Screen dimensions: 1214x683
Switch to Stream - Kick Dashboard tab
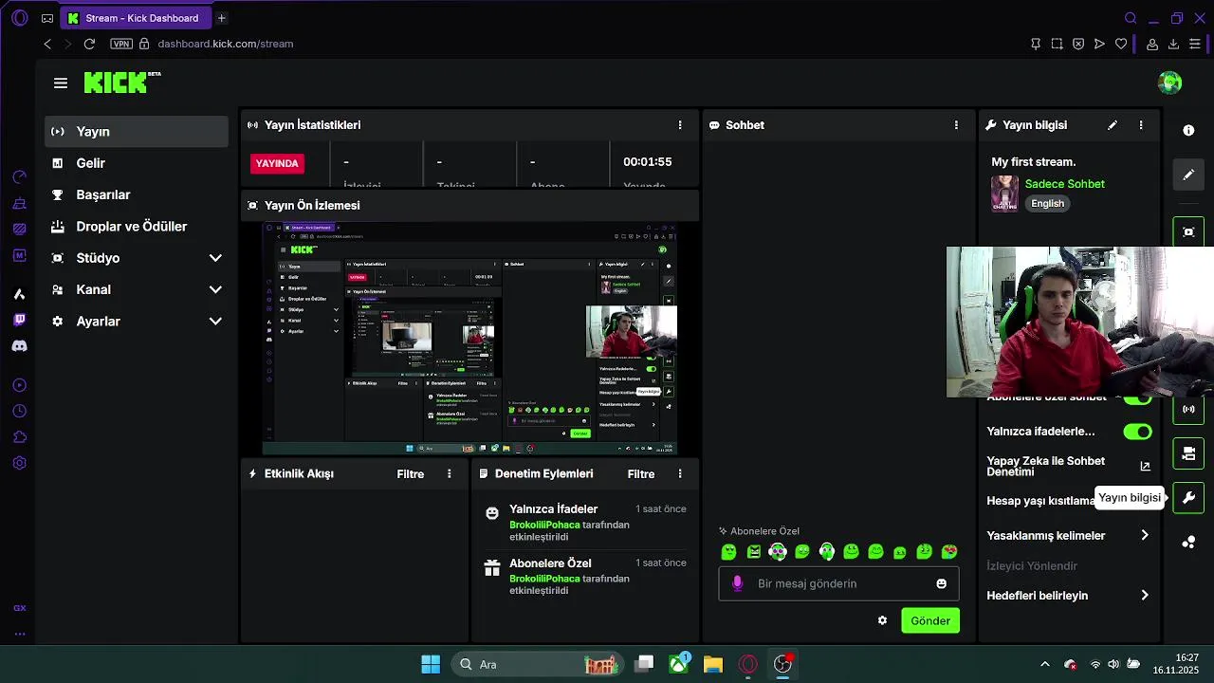tap(137, 18)
